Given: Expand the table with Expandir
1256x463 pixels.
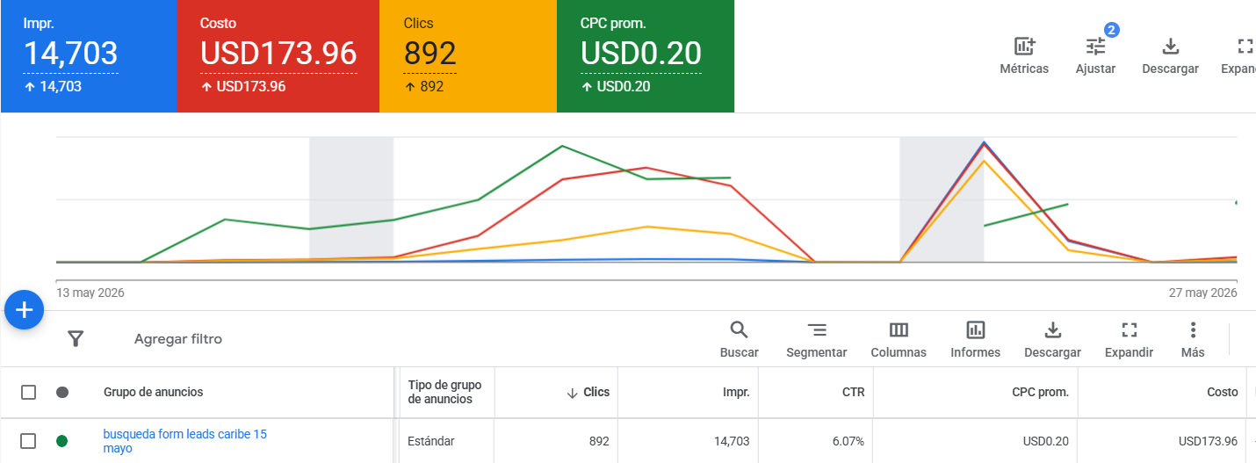Looking at the screenshot, I should [1129, 339].
